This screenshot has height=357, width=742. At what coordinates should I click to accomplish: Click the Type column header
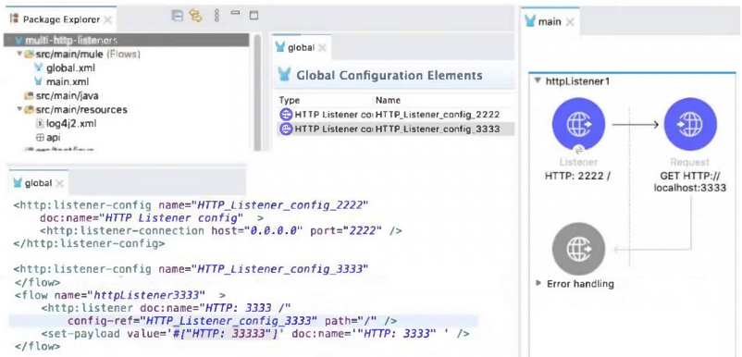[x=290, y=100]
